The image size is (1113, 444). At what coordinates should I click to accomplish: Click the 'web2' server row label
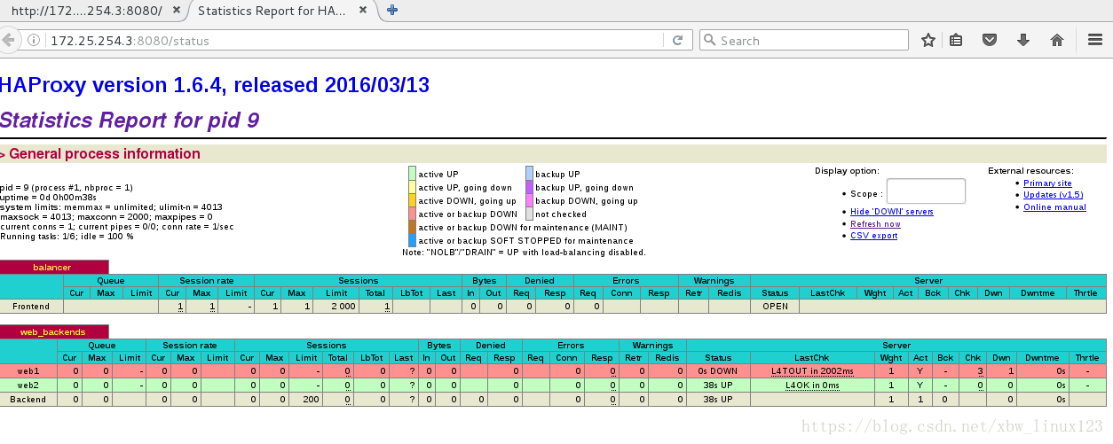click(28, 386)
